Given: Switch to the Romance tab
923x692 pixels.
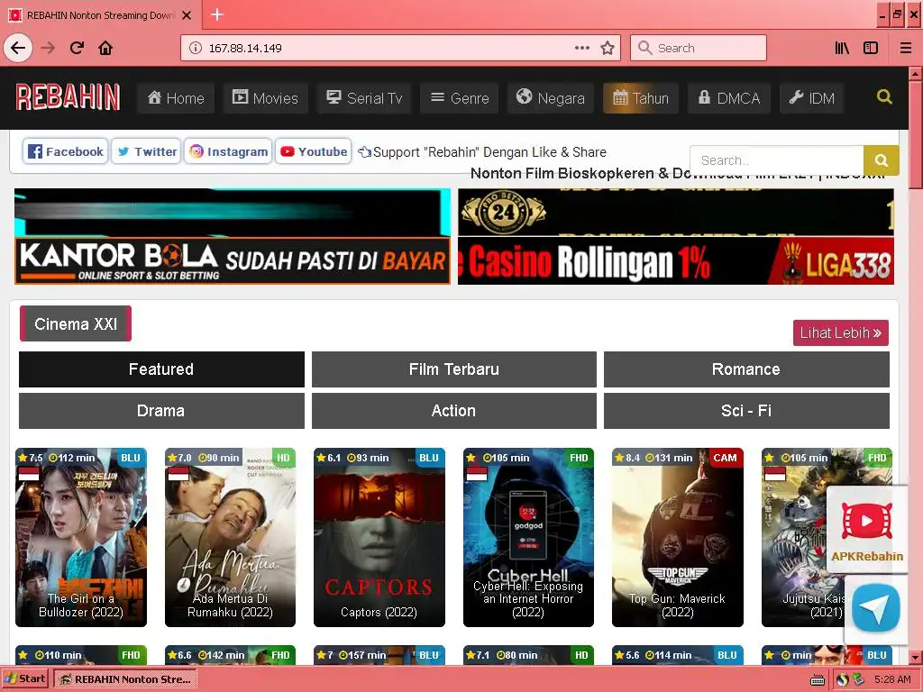Looking at the screenshot, I should point(746,369).
